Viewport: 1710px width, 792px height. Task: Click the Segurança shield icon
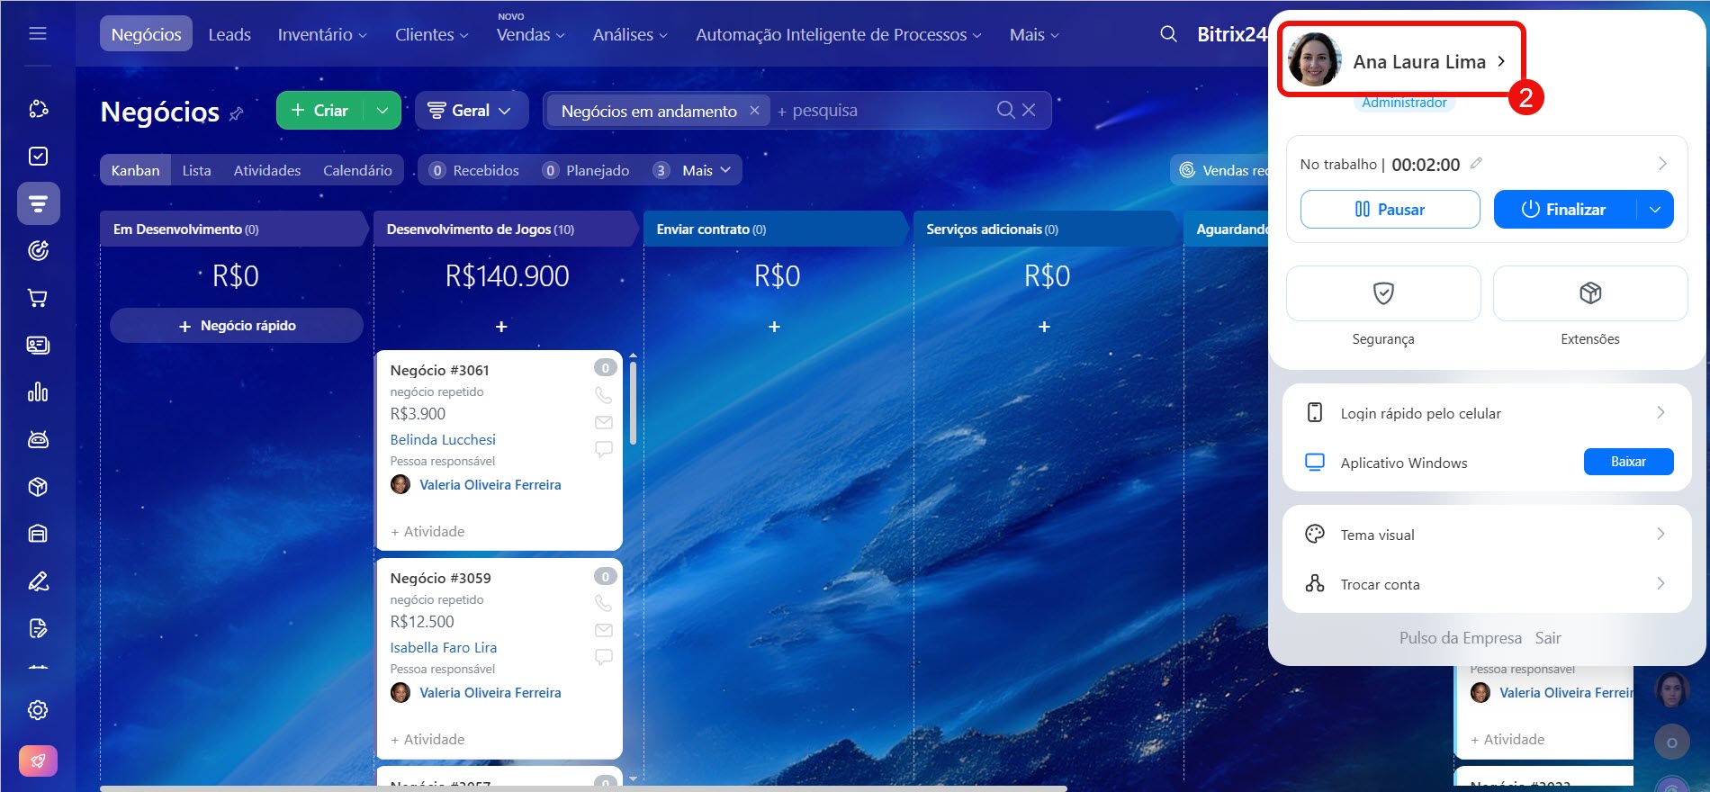click(1383, 293)
